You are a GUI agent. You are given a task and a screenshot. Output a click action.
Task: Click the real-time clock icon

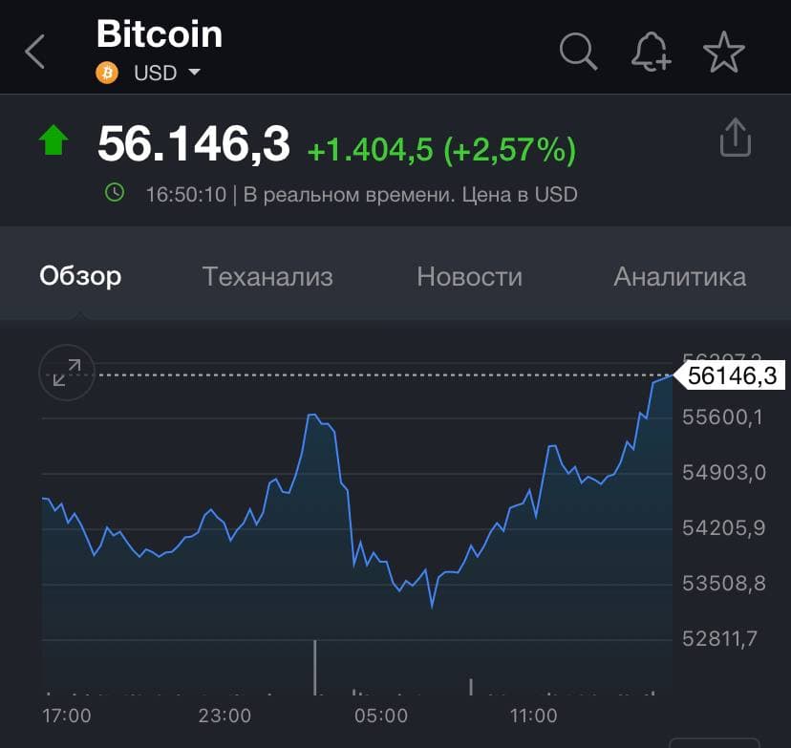(x=115, y=193)
